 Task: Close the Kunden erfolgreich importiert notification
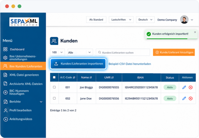coord(195,32)
